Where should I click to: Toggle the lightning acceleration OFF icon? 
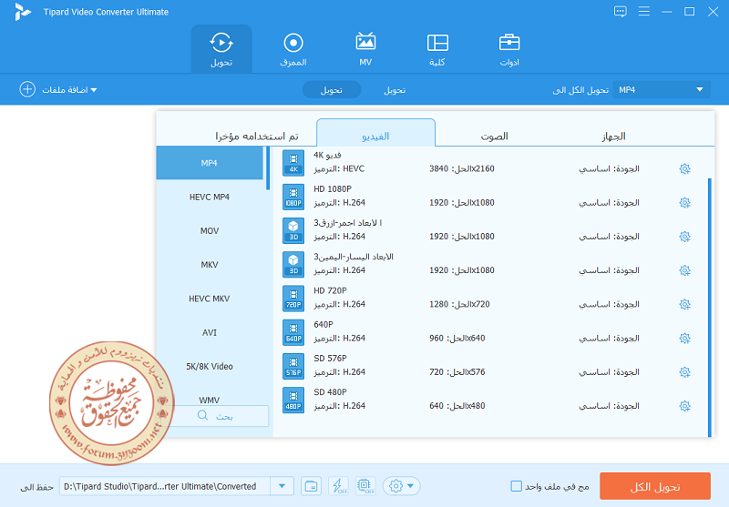pos(338,486)
